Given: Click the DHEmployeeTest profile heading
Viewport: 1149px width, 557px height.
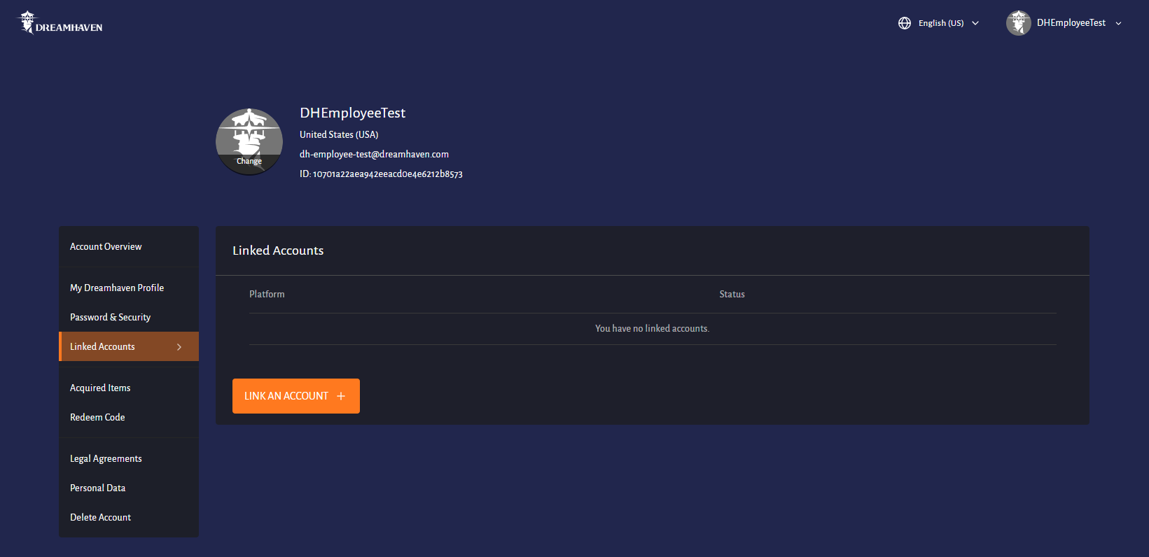Looking at the screenshot, I should click(x=353, y=113).
